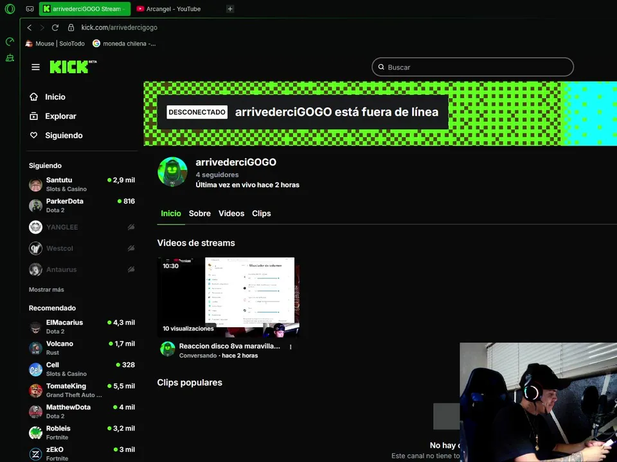Select the Inicio channel tab
The height and width of the screenshot is (462, 617).
tap(171, 213)
